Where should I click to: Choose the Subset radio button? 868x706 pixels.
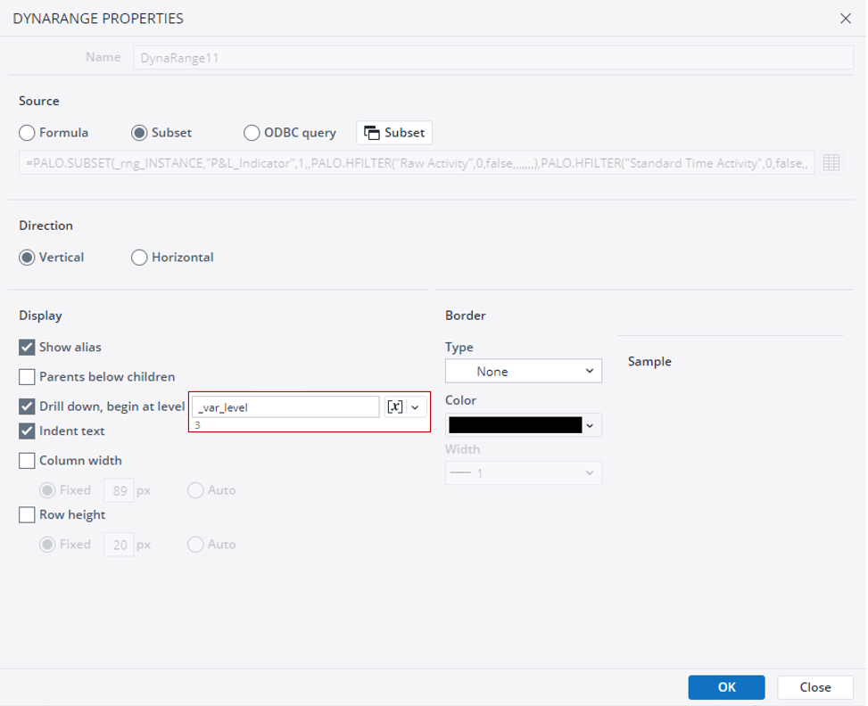pyautogui.click(x=139, y=133)
